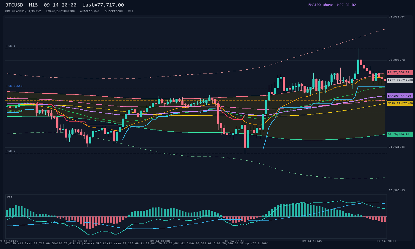Screen dimensions: 415x249
Task: Select the Supertrend indicator label
Action: pyautogui.click(x=114, y=11)
